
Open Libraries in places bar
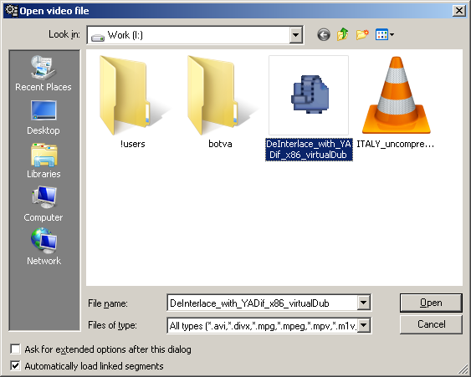coord(44,160)
